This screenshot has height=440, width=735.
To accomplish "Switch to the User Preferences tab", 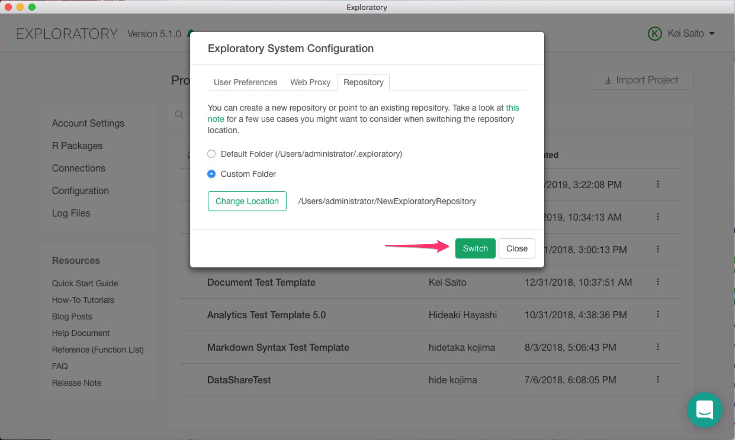I will pyautogui.click(x=245, y=82).
